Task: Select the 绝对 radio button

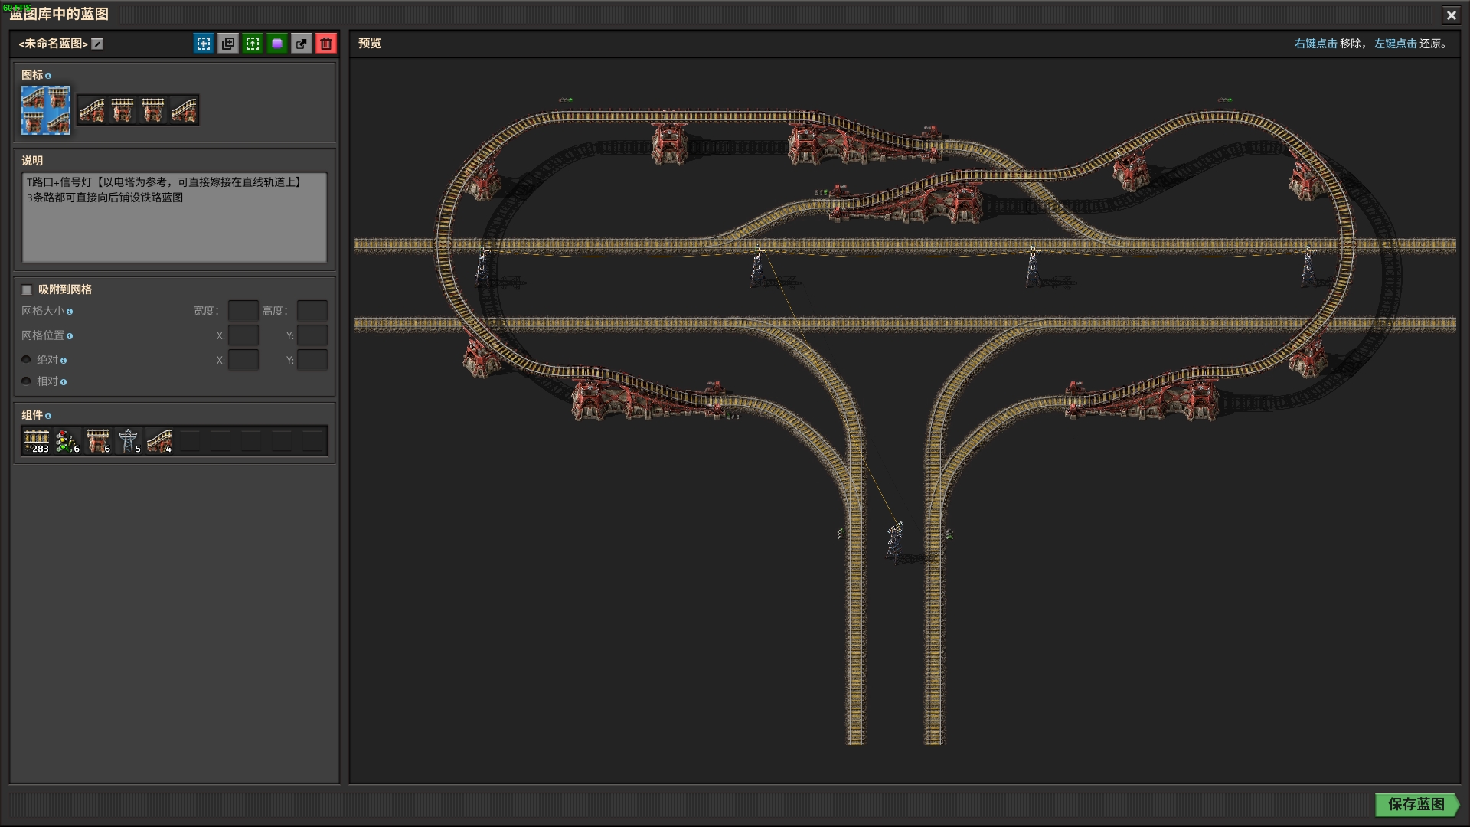Action: [x=26, y=359]
